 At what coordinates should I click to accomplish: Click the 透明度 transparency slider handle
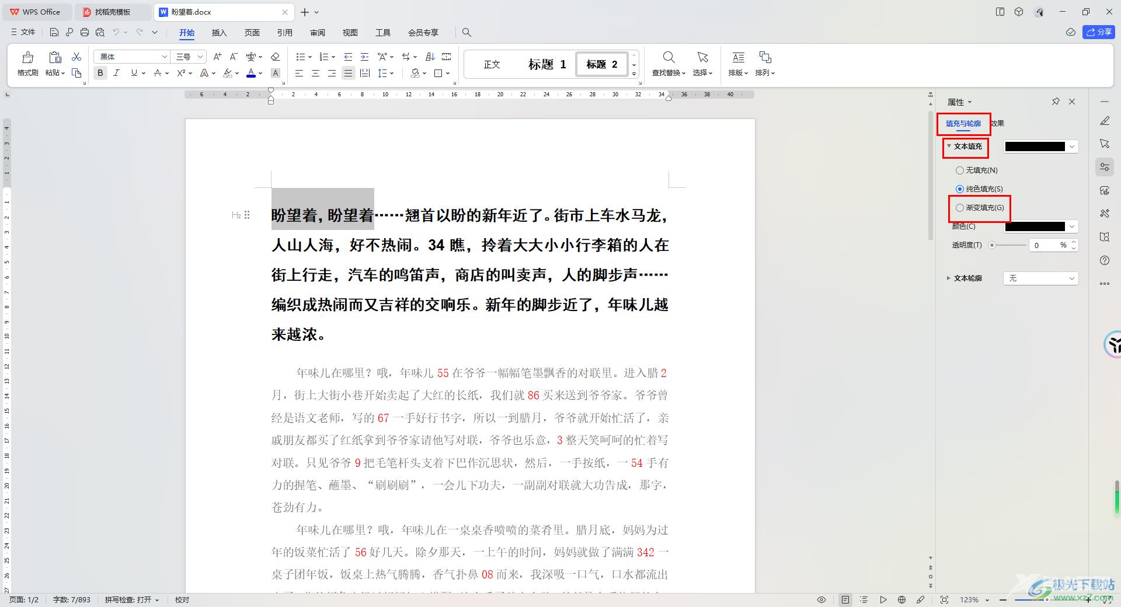[991, 245]
